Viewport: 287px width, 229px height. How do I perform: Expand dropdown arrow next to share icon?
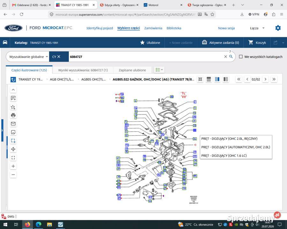283,43
